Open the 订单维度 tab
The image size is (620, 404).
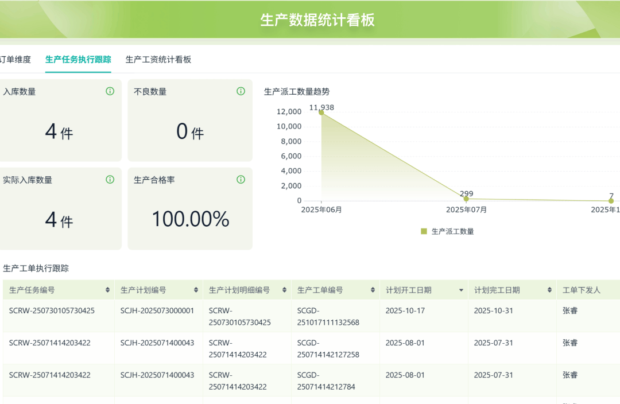point(15,59)
